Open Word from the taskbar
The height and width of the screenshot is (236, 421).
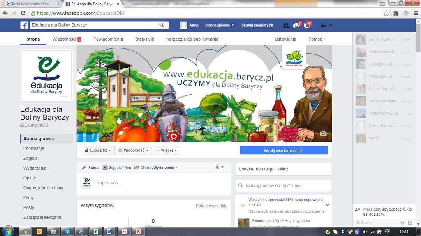coord(109,231)
